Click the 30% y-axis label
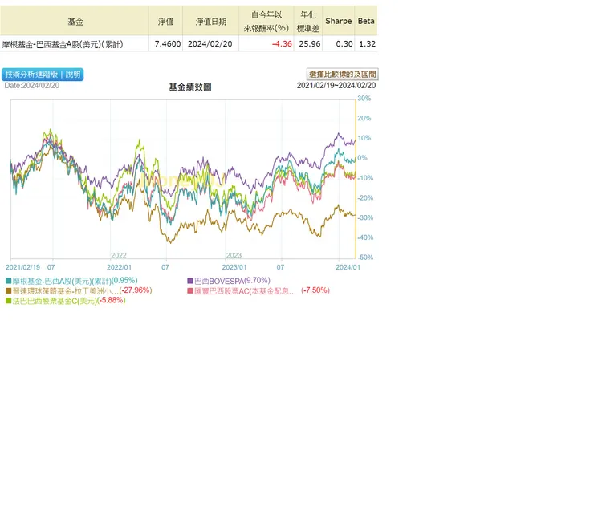Screen dimensions: 594x511 click(364, 99)
